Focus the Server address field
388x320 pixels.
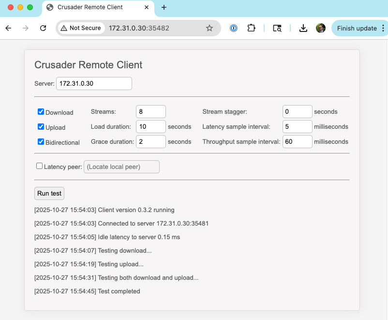(94, 83)
